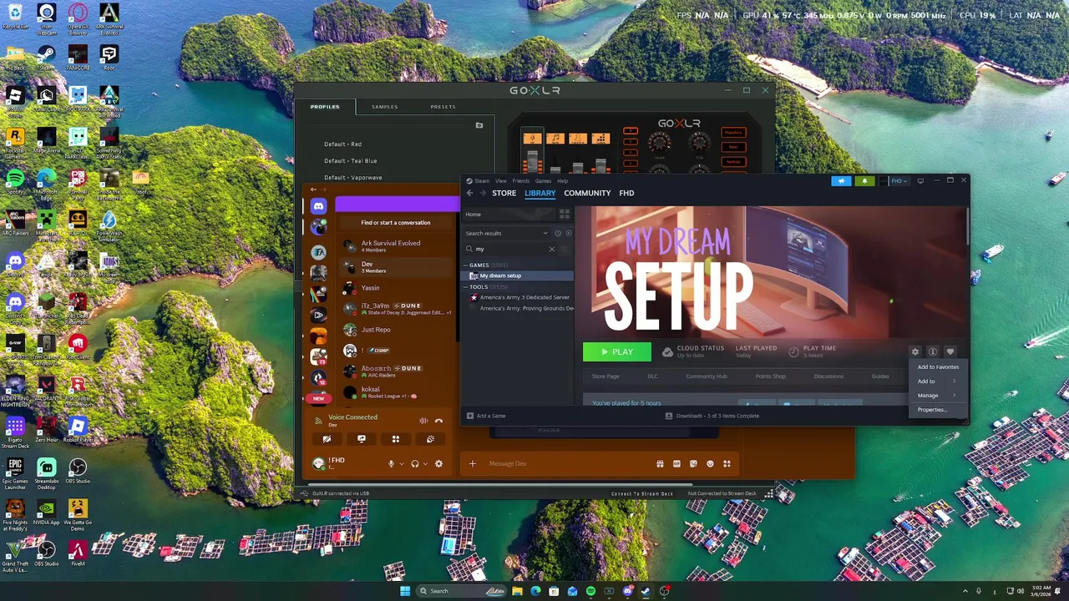Click Add a Game in Steam
The height and width of the screenshot is (601, 1069).
[x=486, y=416]
